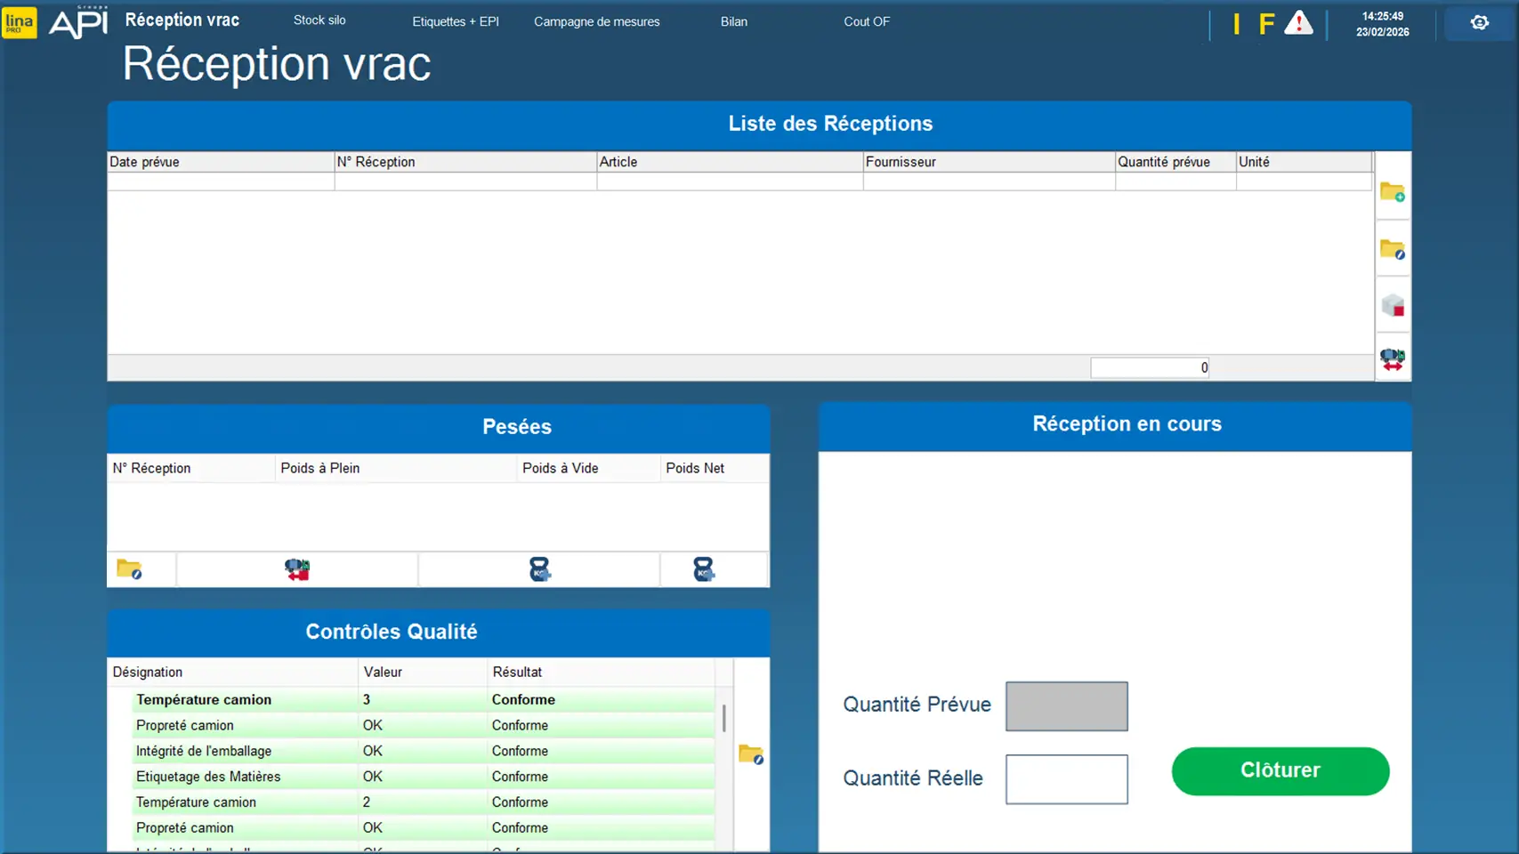Click the add-reception folder icon with plus
The image size is (1519, 854).
1392,192
